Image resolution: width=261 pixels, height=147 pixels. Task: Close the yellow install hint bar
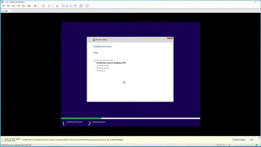coord(259,138)
